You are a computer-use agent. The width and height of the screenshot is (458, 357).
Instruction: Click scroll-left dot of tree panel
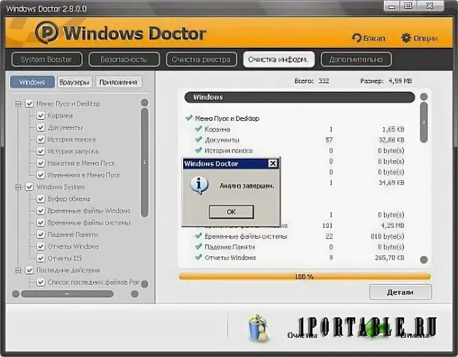click(16, 293)
